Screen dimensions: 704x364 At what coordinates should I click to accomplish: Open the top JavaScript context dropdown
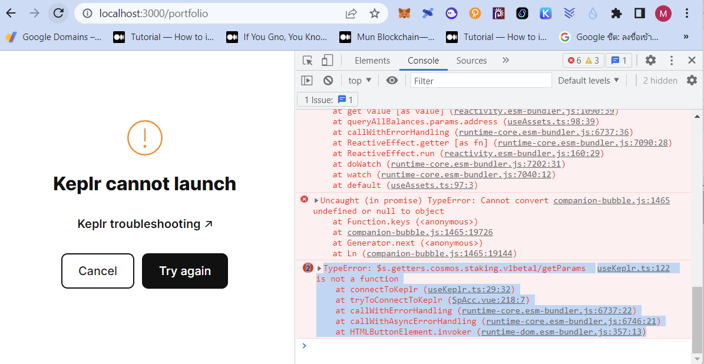pyautogui.click(x=360, y=80)
